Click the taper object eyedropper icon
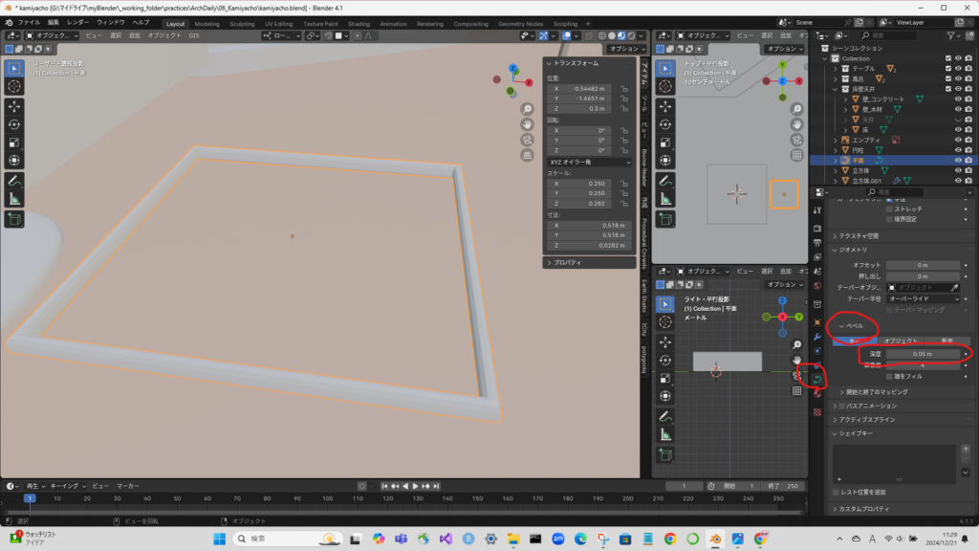This screenshot has height=551, width=979. pyautogui.click(x=953, y=287)
